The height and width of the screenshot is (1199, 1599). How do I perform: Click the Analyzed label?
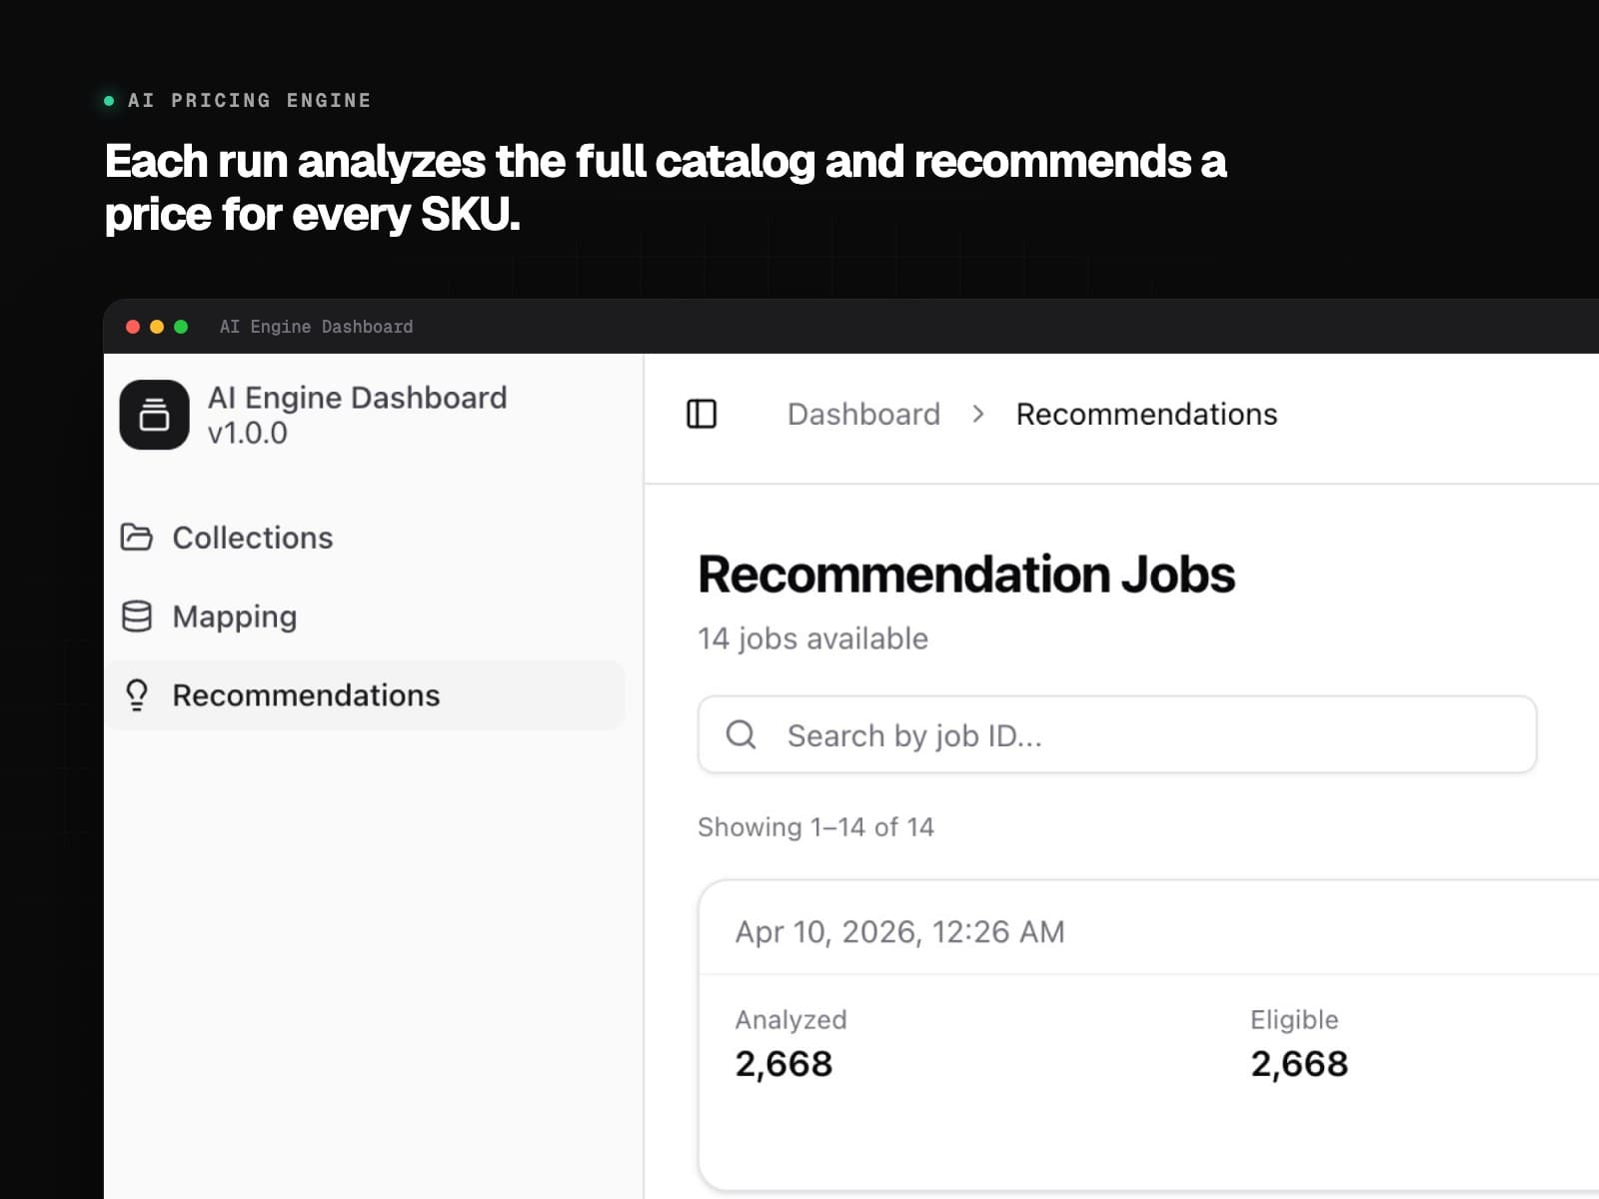pos(791,1019)
